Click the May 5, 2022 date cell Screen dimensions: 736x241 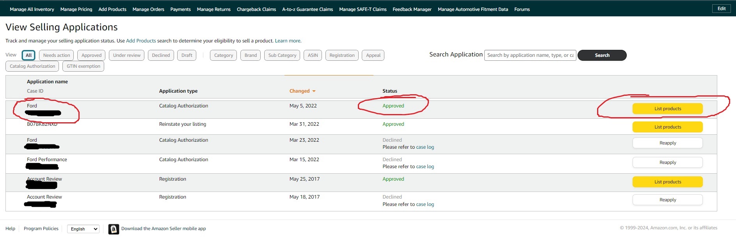(x=303, y=106)
